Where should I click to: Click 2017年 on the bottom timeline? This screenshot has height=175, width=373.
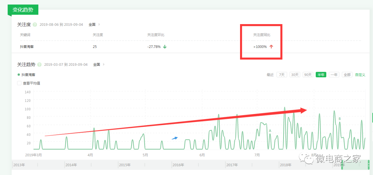click(x=232, y=165)
